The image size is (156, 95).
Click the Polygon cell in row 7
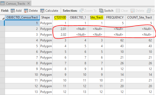[x=46, y=58]
